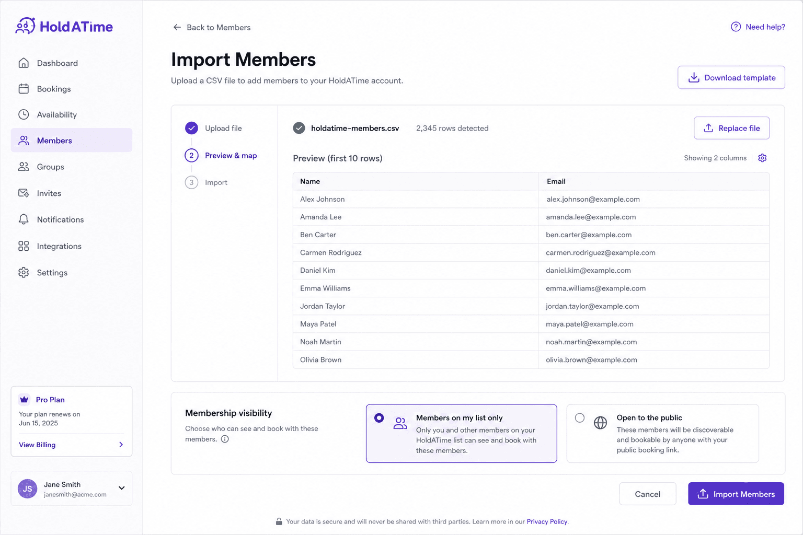The width and height of the screenshot is (803, 535).
Task: Click the Integrations grid icon
Action: (24, 246)
